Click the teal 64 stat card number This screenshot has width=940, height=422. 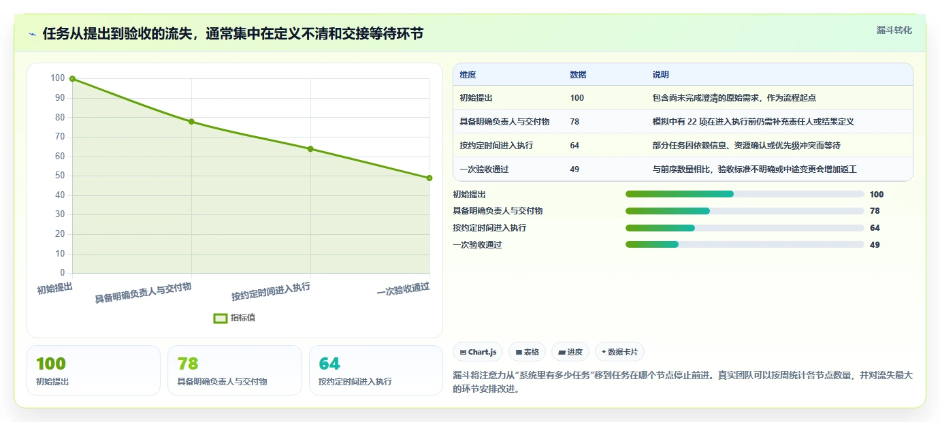[x=329, y=364]
